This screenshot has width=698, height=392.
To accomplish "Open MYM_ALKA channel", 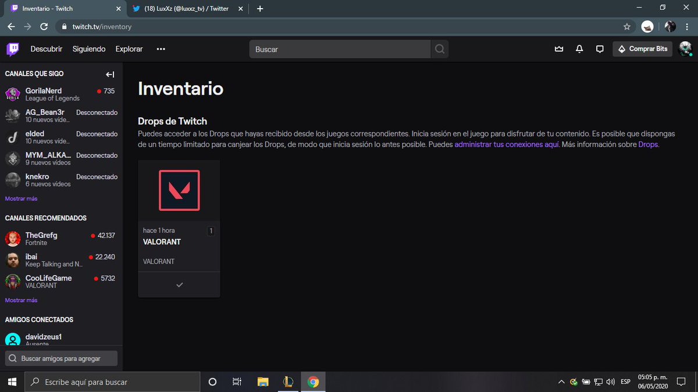I will point(61,159).
